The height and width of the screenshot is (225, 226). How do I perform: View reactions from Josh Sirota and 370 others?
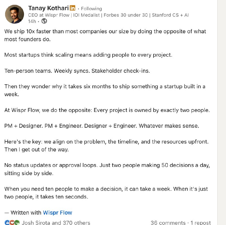56,222
